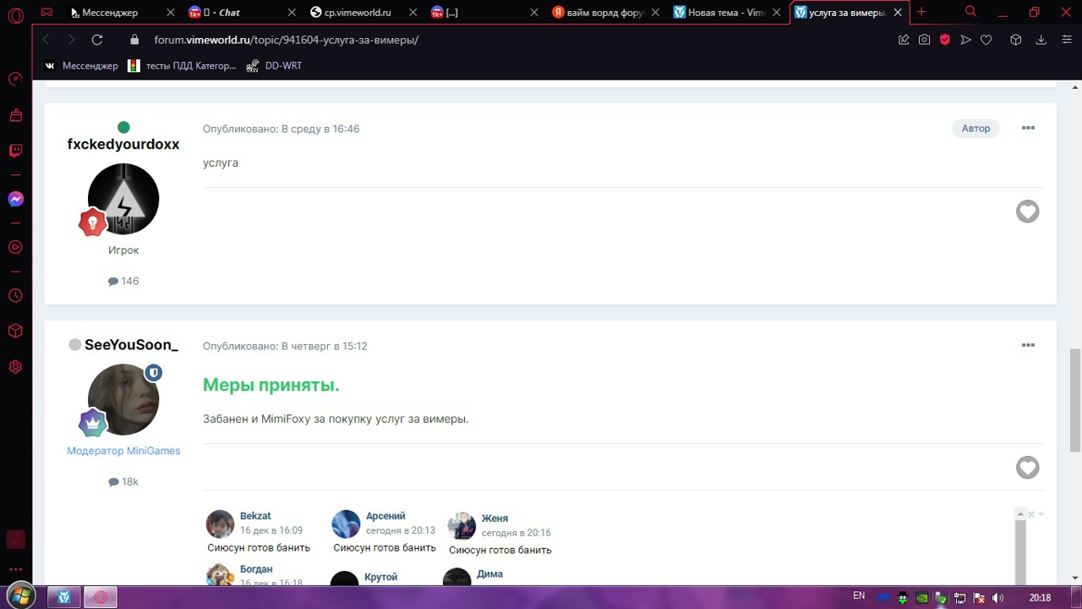
Task: Open History from the sidebar clock icon
Action: point(15,296)
